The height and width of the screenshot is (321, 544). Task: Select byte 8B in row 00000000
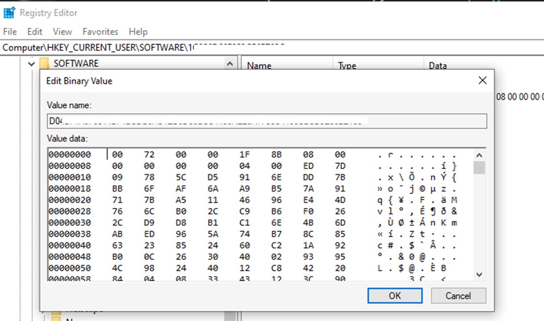pos(276,154)
